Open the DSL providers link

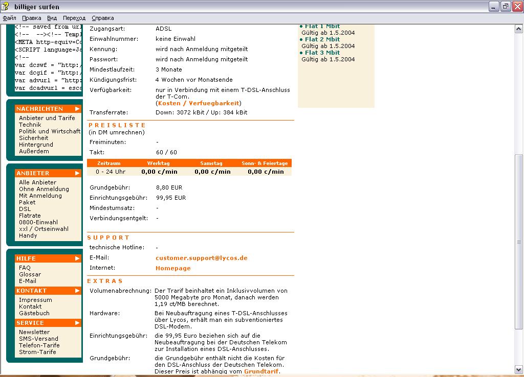(25, 209)
